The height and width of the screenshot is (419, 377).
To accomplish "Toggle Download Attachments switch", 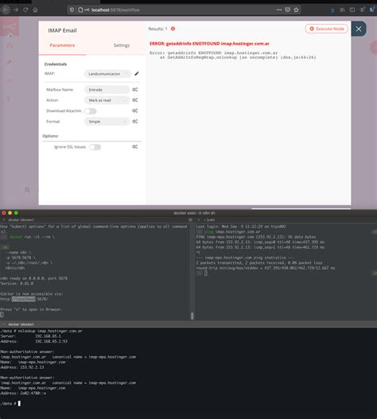I will [x=91, y=111].
